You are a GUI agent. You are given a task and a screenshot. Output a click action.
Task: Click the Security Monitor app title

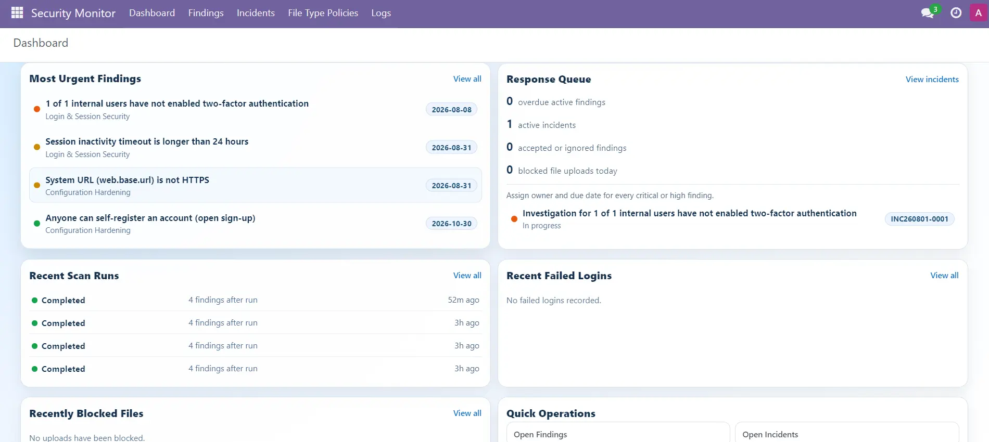coord(73,13)
